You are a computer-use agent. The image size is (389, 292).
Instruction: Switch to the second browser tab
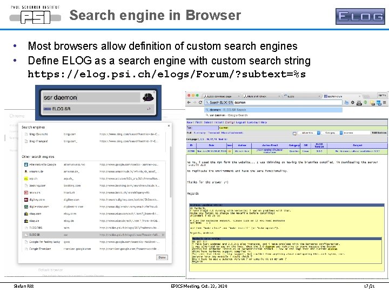(x=262, y=96)
